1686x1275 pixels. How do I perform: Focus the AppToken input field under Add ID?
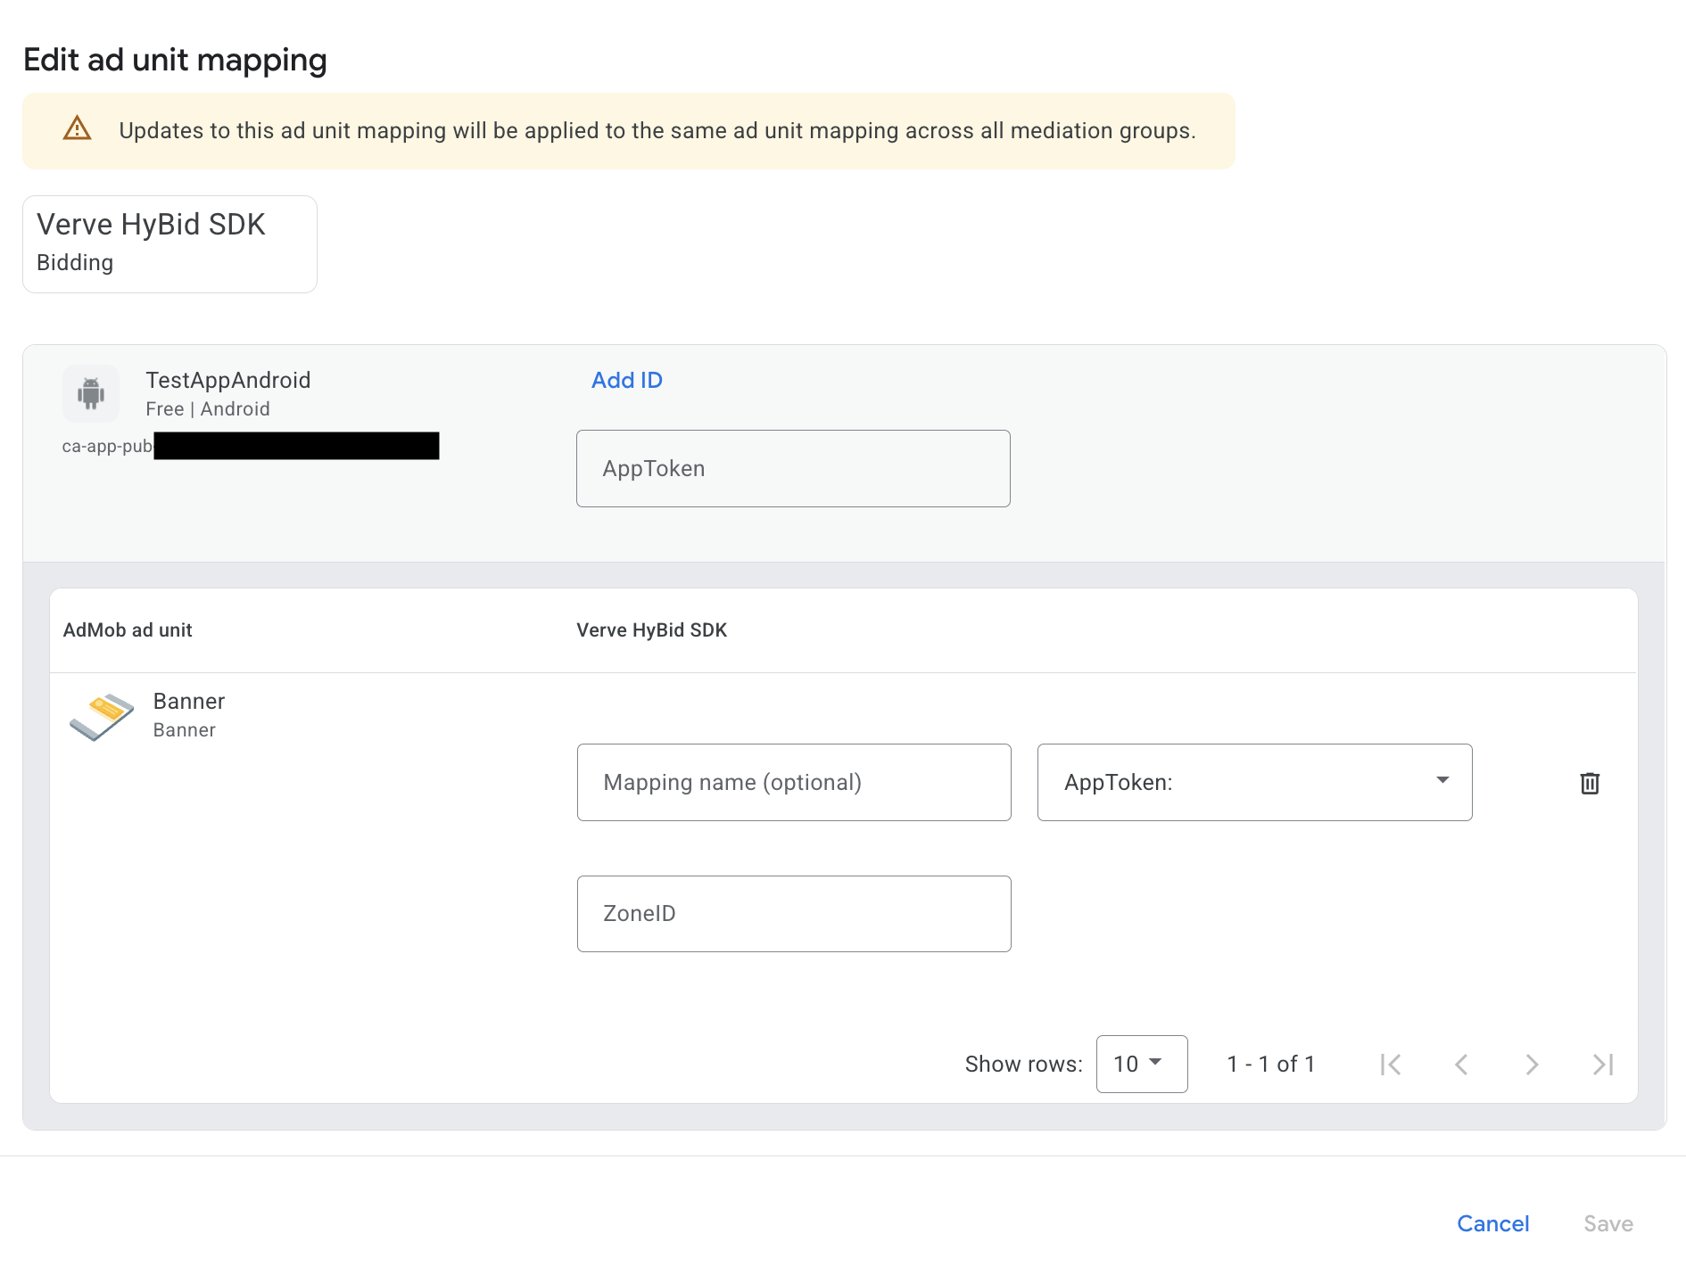[x=793, y=468]
